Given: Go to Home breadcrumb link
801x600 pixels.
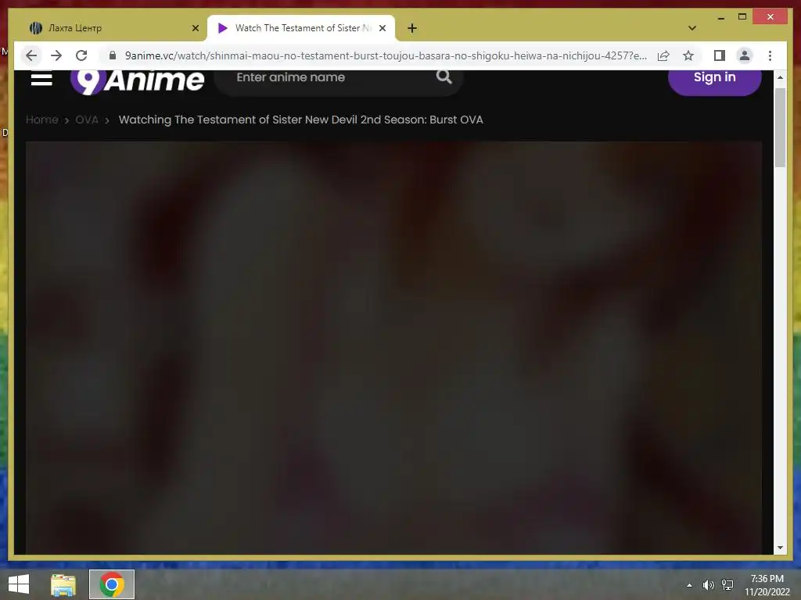Looking at the screenshot, I should 42,120.
